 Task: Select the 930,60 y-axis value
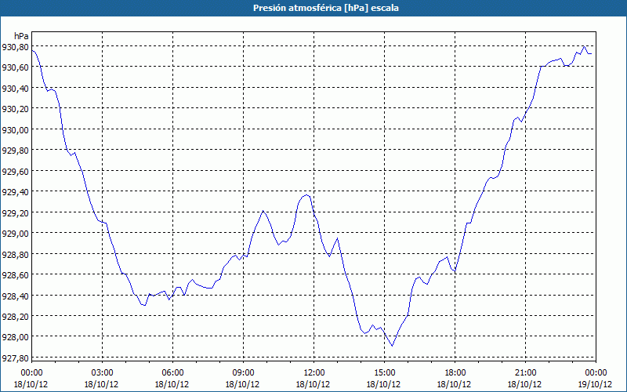tap(15, 67)
